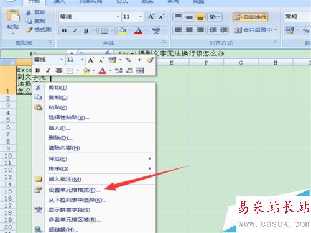Toggle Underline in the ribbon font group
Image resolution: width=311 pixels, height=233 pixels.
pos(86,30)
